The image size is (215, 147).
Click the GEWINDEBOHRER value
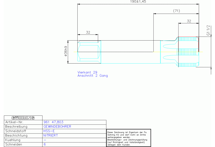pyautogui.click(x=57, y=127)
